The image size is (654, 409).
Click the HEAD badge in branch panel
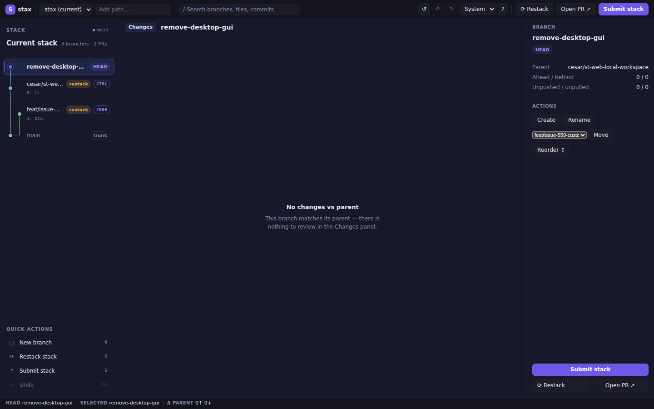[542, 50]
